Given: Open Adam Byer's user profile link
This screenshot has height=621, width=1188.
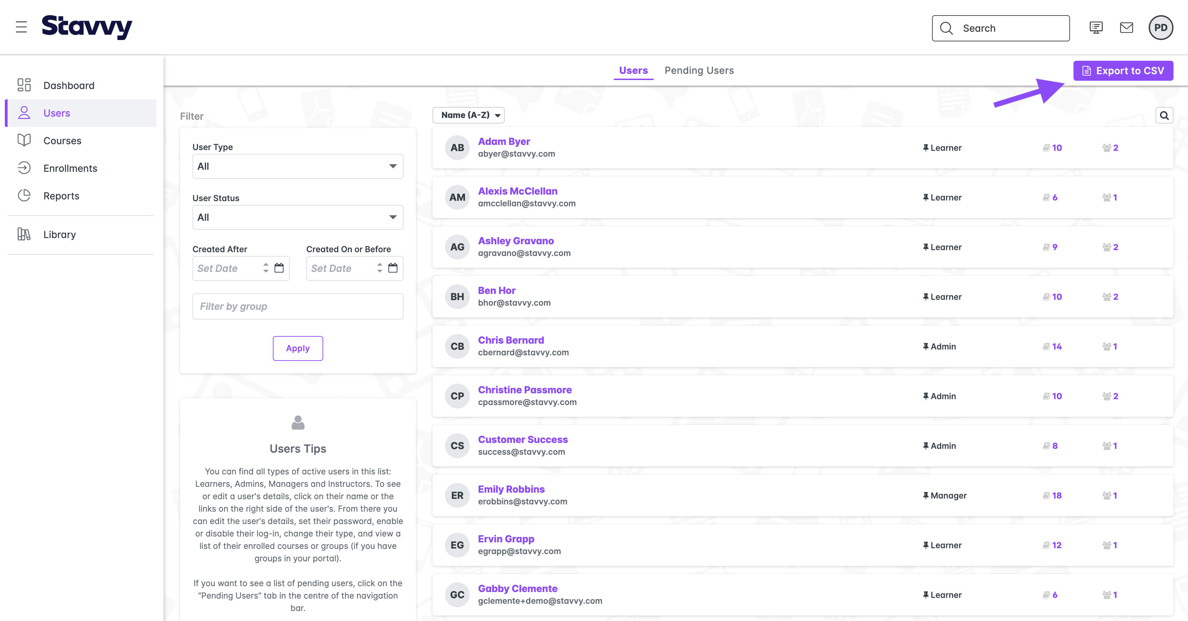Looking at the screenshot, I should [504, 142].
